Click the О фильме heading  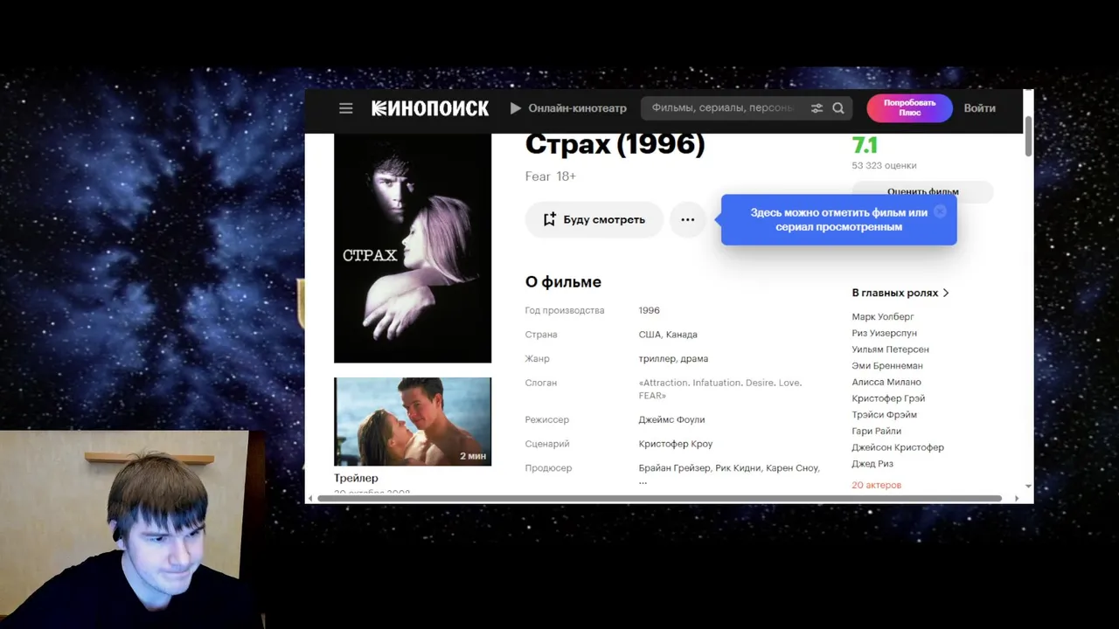[x=563, y=281]
